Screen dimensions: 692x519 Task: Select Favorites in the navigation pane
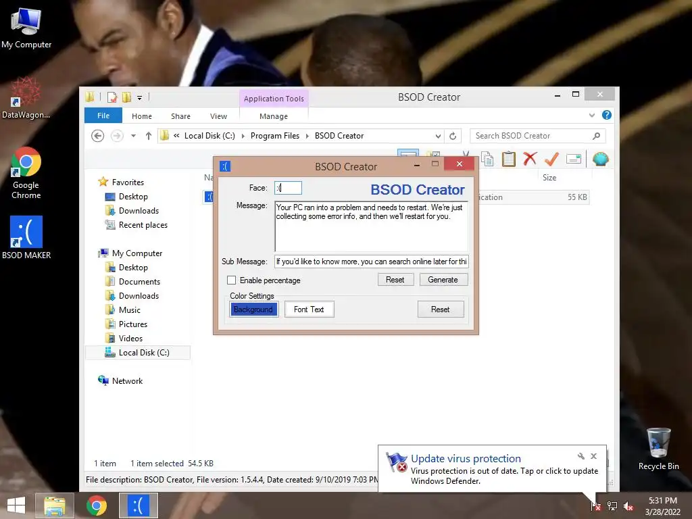pos(128,182)
